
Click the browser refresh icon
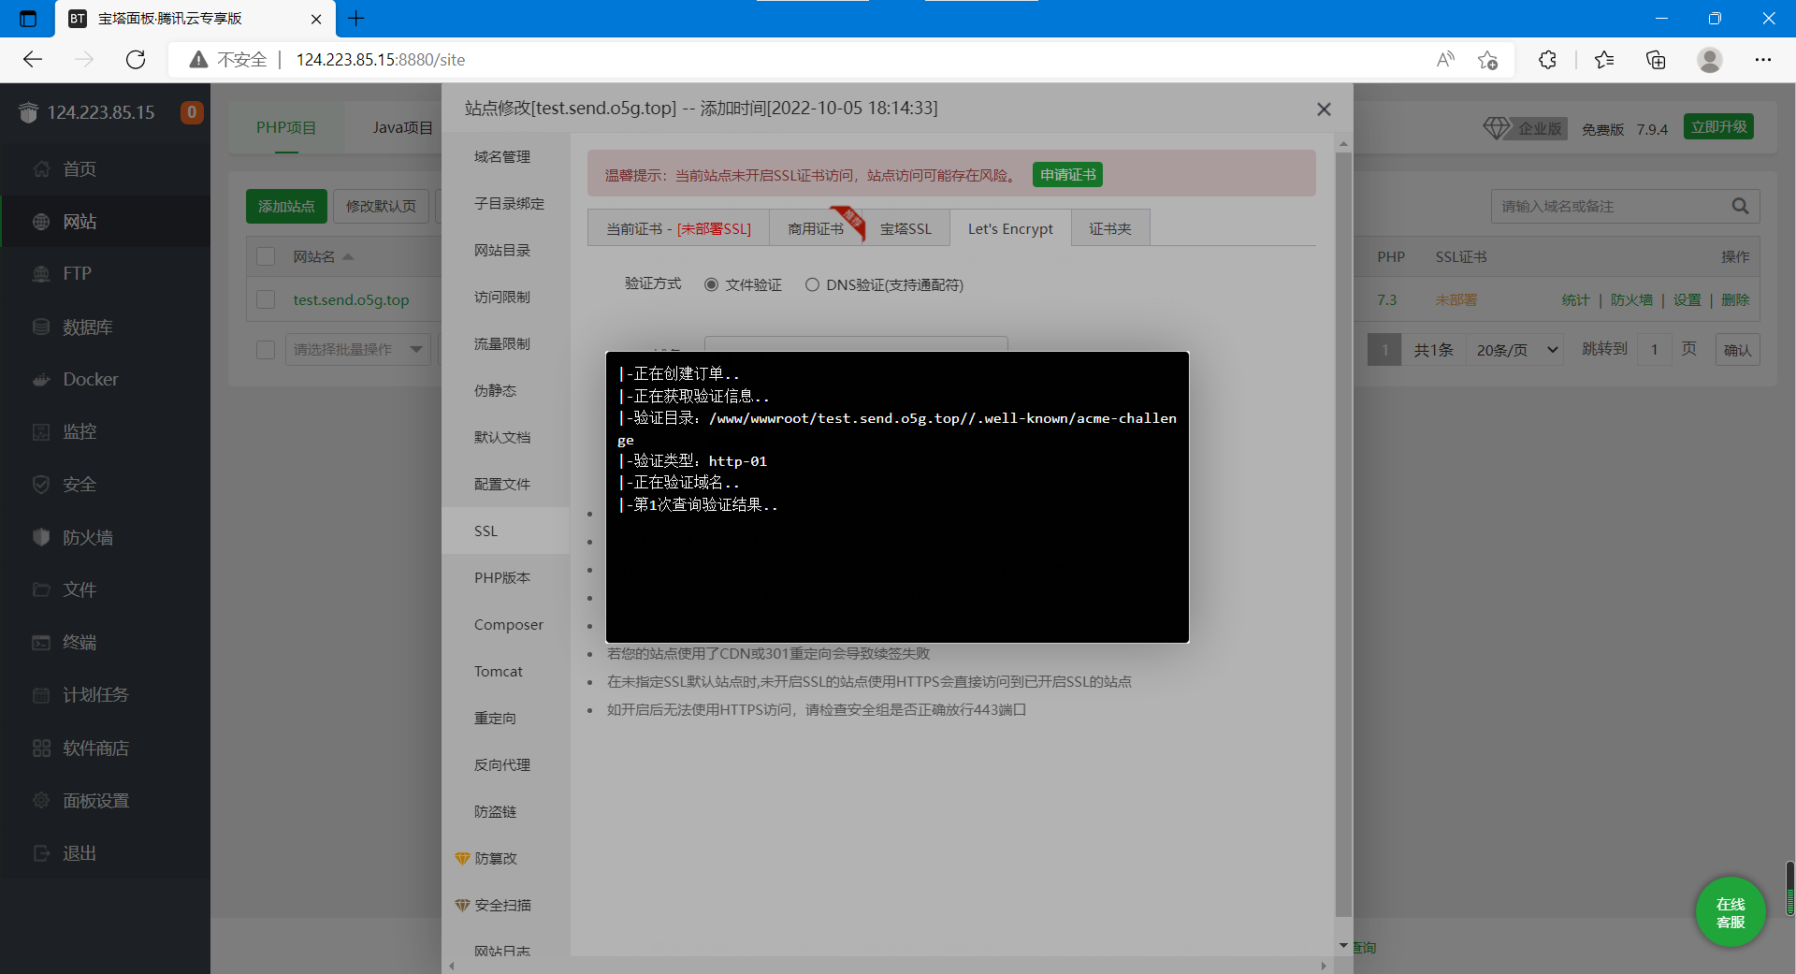click(136, 60)
